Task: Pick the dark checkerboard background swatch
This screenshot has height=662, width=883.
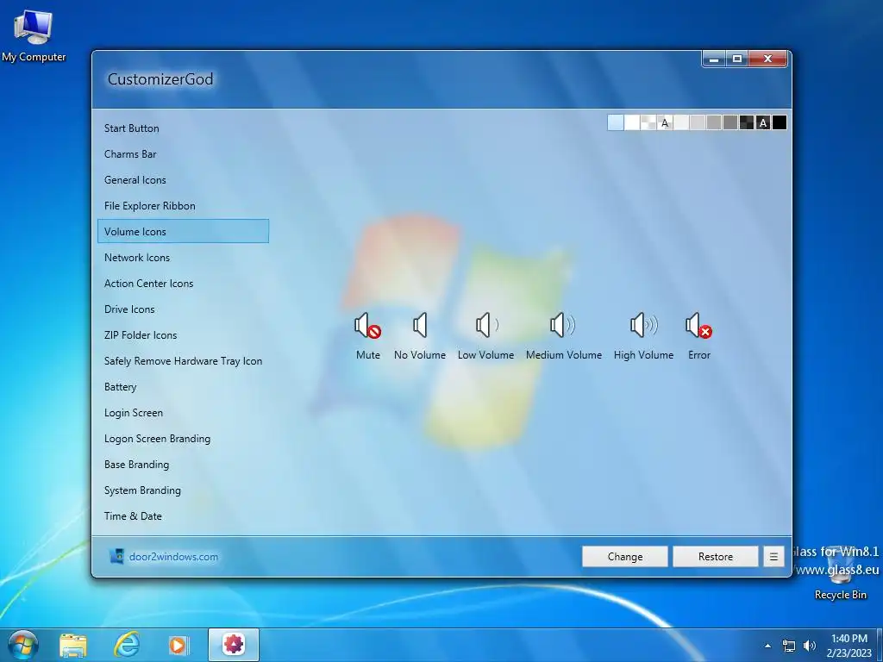Action: point(747,122)
